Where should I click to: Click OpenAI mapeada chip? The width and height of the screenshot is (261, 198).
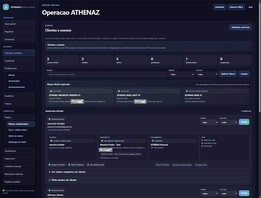(76, 165)
